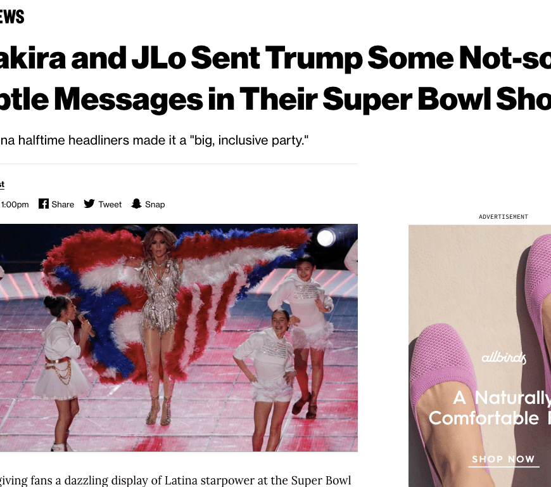Click the Advertisement label above ad
The image size is (551, 487).
(x=503, y=217)
